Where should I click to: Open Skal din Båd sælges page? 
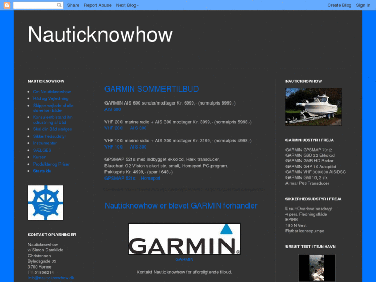tap(52, 129)
